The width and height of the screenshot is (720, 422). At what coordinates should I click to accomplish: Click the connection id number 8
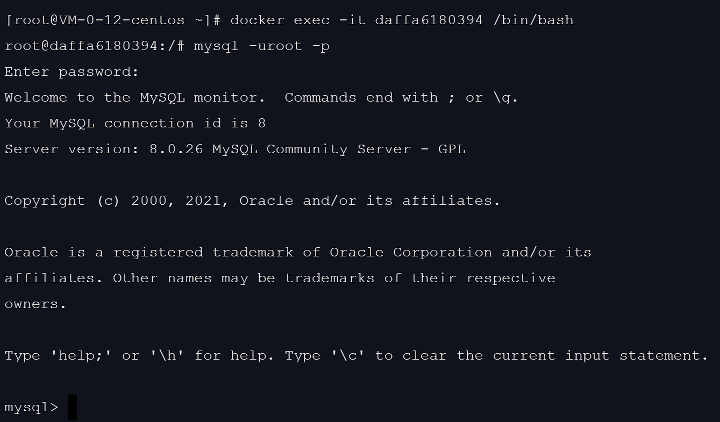click(262, 124)
